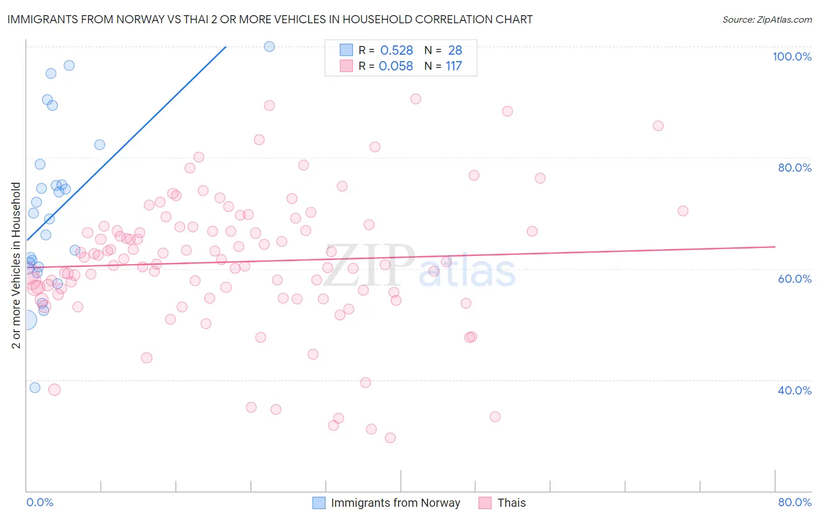
Task: Click the R = 0.528 correlation value
Action: (386, 50)
